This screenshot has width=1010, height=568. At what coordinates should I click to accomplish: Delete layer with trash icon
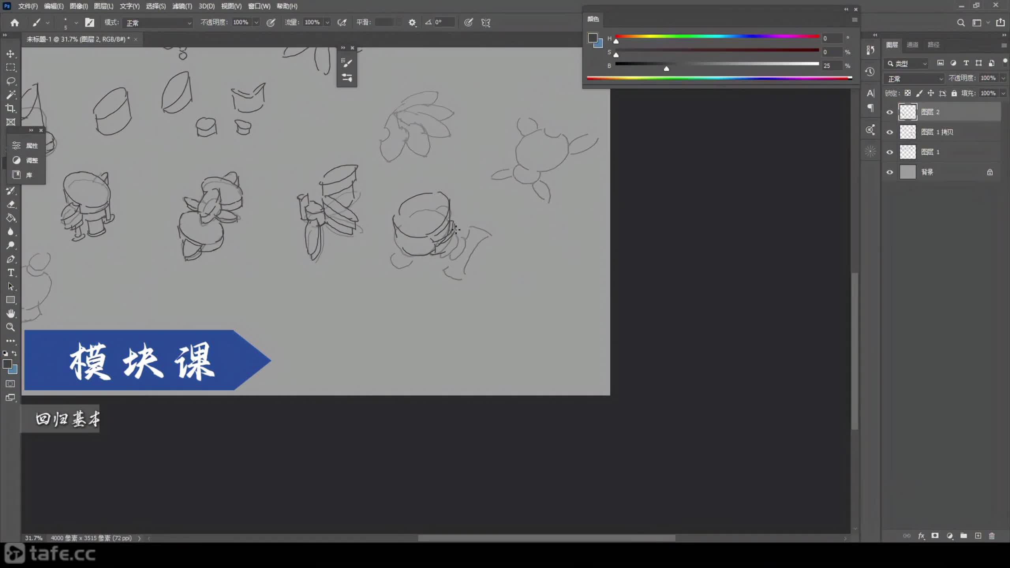tap(992, 536)
